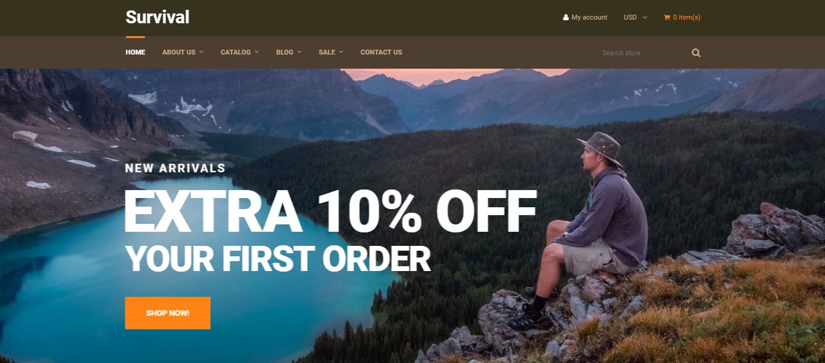Open the shopping cart icon
Image resolution: width=825 pixels, height=363 pixels.
pyautogui.click(x=667, y=17)
